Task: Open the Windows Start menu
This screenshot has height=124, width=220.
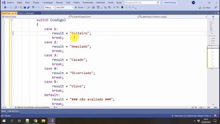Action: tap(4, 121)
